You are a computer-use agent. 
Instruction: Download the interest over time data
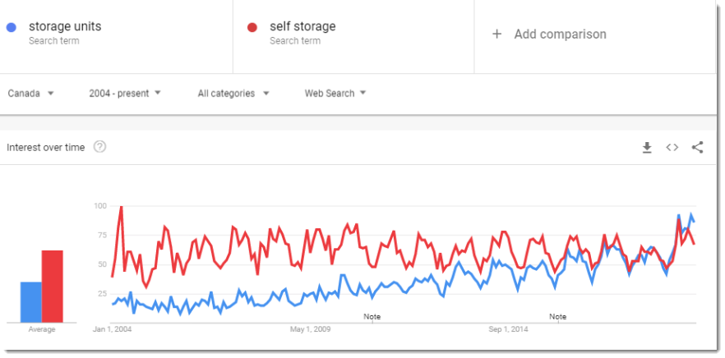[647, 147]
